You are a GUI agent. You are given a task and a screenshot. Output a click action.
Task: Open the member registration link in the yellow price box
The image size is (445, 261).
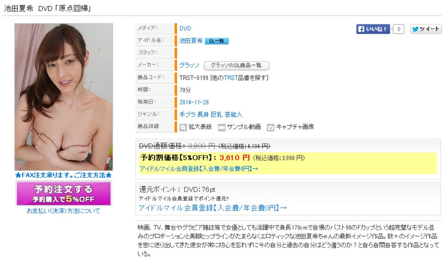point(199,169)
